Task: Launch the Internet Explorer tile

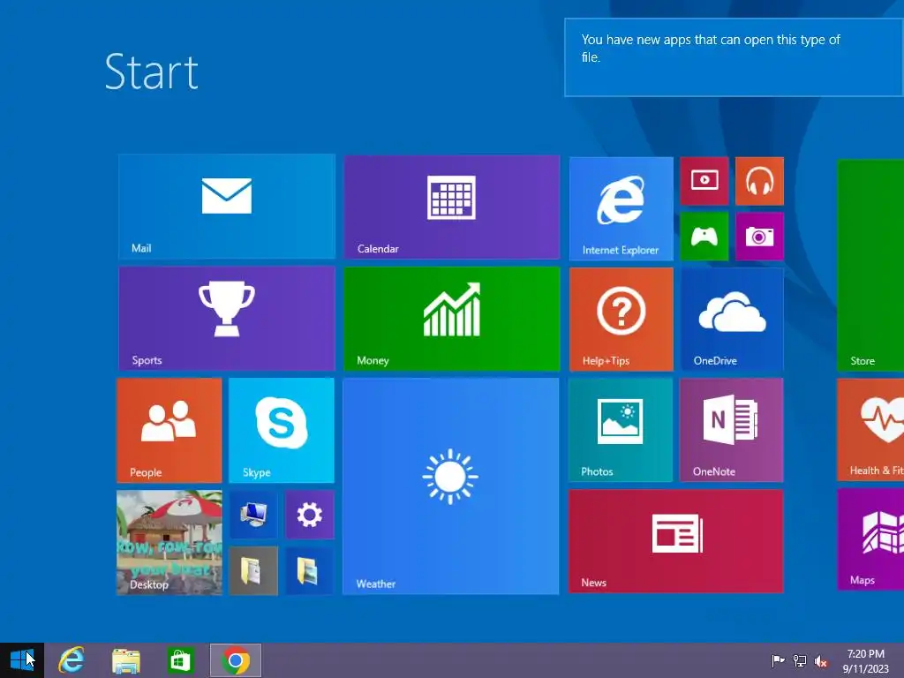Action: [621, 208]
